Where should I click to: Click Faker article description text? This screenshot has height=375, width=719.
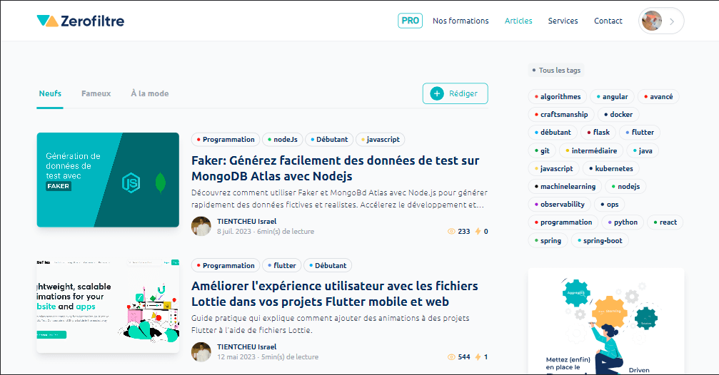(339, 198)
